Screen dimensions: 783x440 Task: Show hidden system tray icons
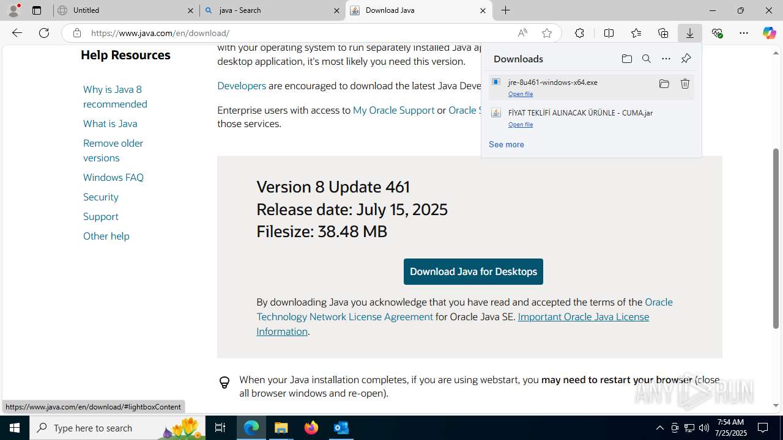click(659, 428)
